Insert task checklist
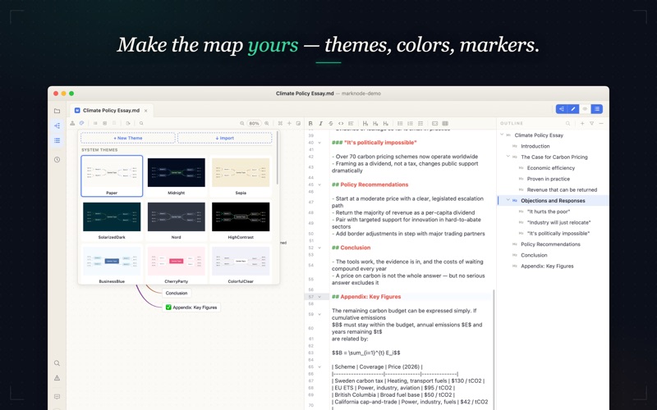The image size is (657, 410). 420,124
